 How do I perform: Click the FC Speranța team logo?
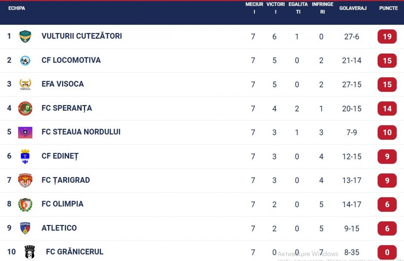(x=25, y=108)
